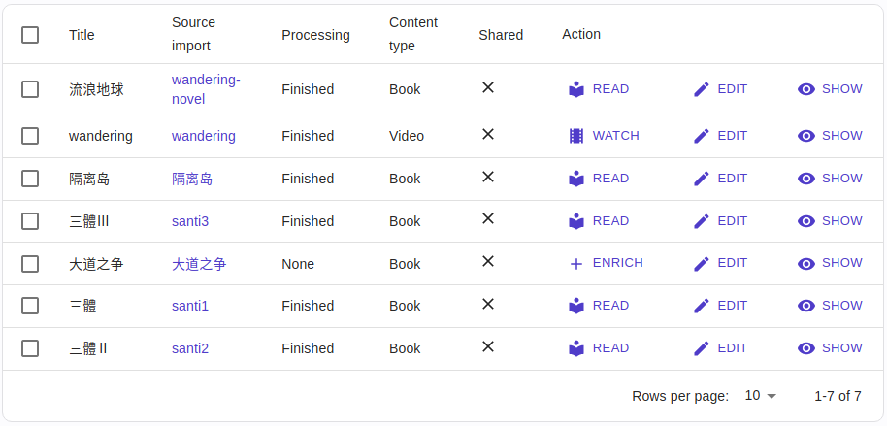Sort by the Title column header
The width and height of the screenshot is (887, 426).
point(82,35)
